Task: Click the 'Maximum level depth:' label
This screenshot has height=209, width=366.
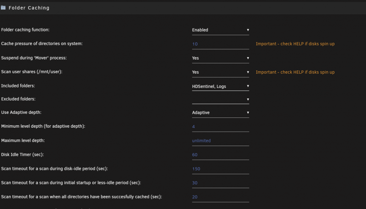Action: tap(23, 141)
